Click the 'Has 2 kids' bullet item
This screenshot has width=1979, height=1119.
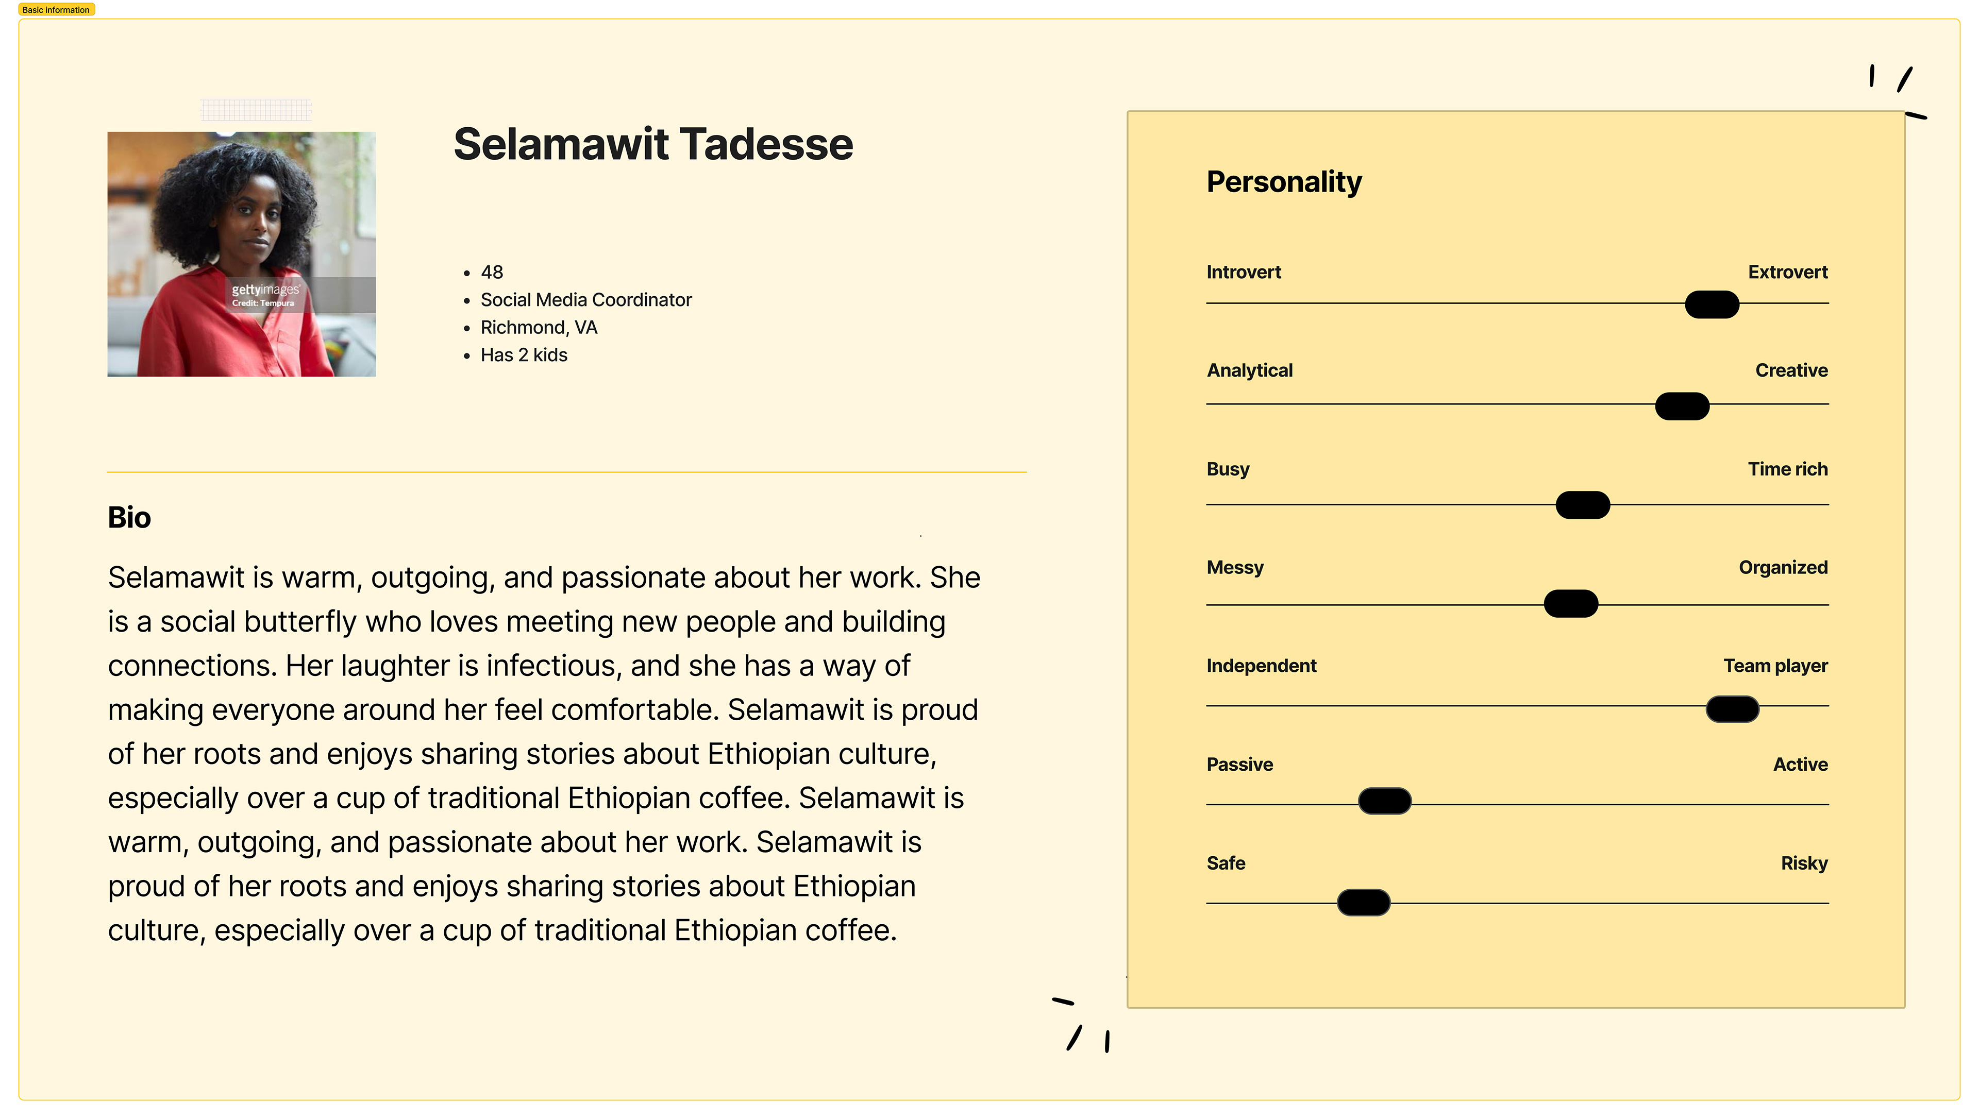point(524,355)
